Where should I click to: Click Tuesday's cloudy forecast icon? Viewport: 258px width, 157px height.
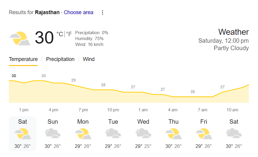coord(113,133)
